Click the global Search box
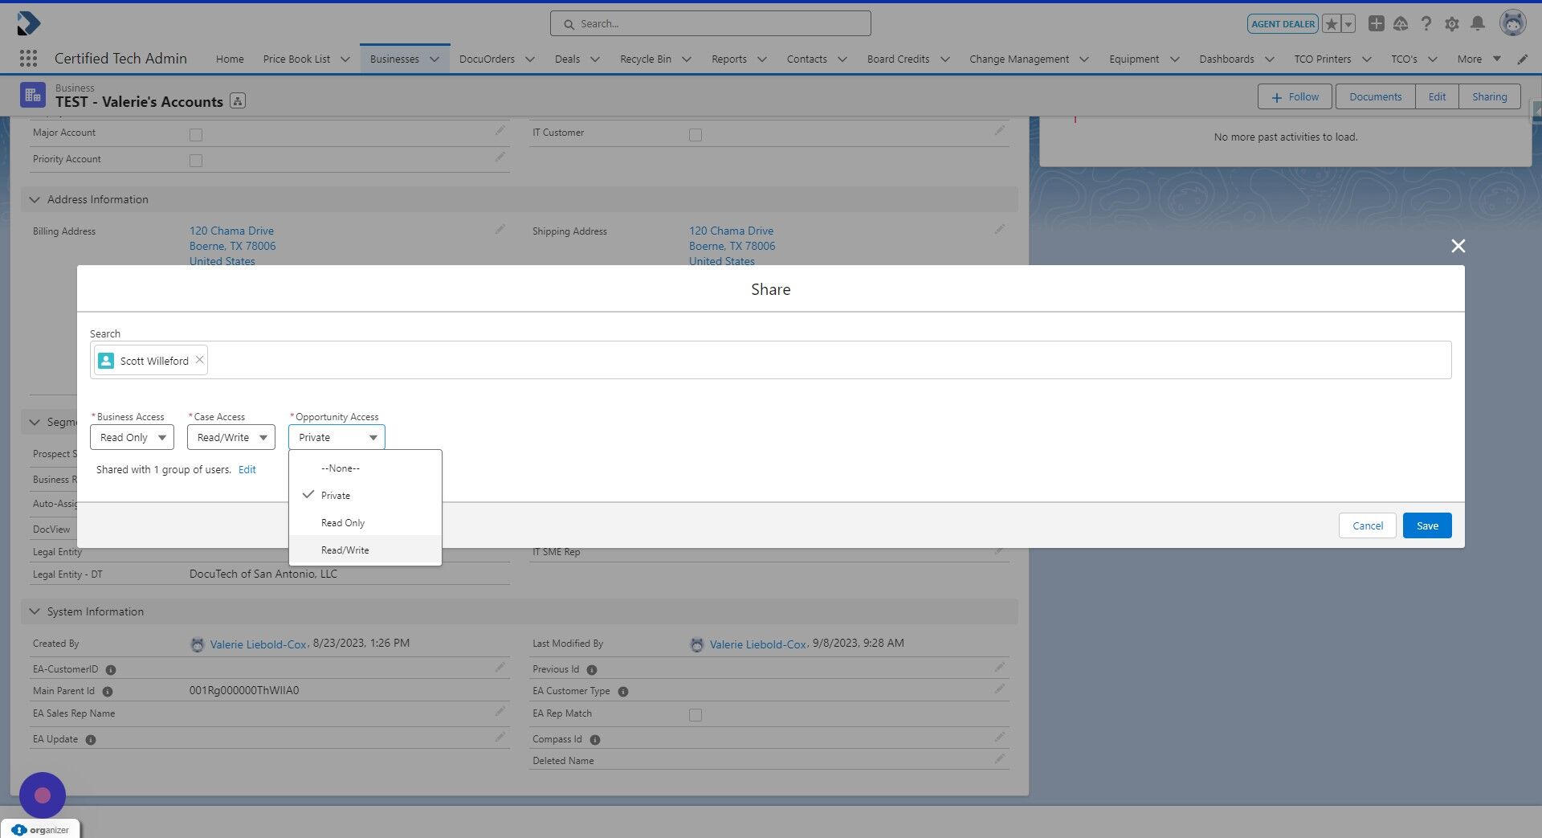 (710, 23)
